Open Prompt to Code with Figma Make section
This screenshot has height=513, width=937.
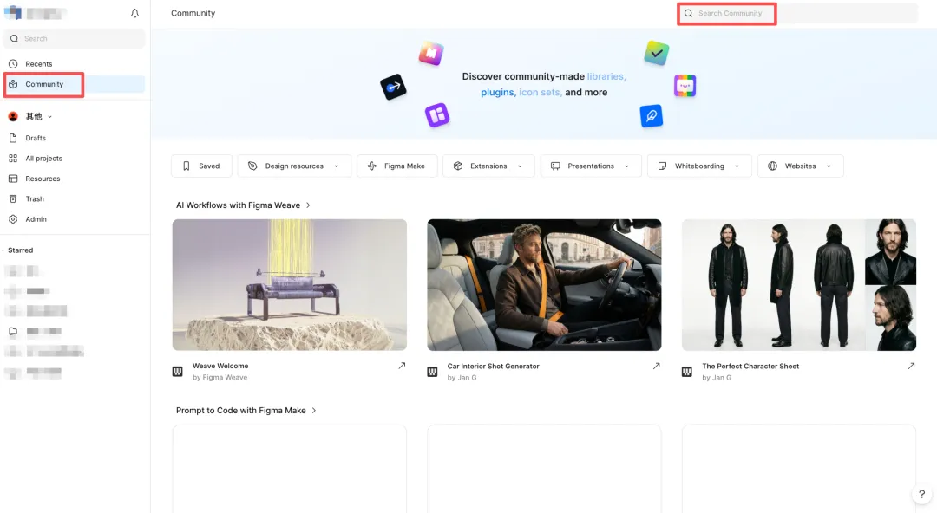click(246, 410)
